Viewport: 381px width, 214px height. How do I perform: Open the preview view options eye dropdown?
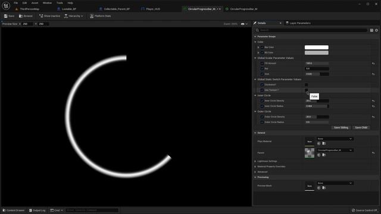pos(244,24)
